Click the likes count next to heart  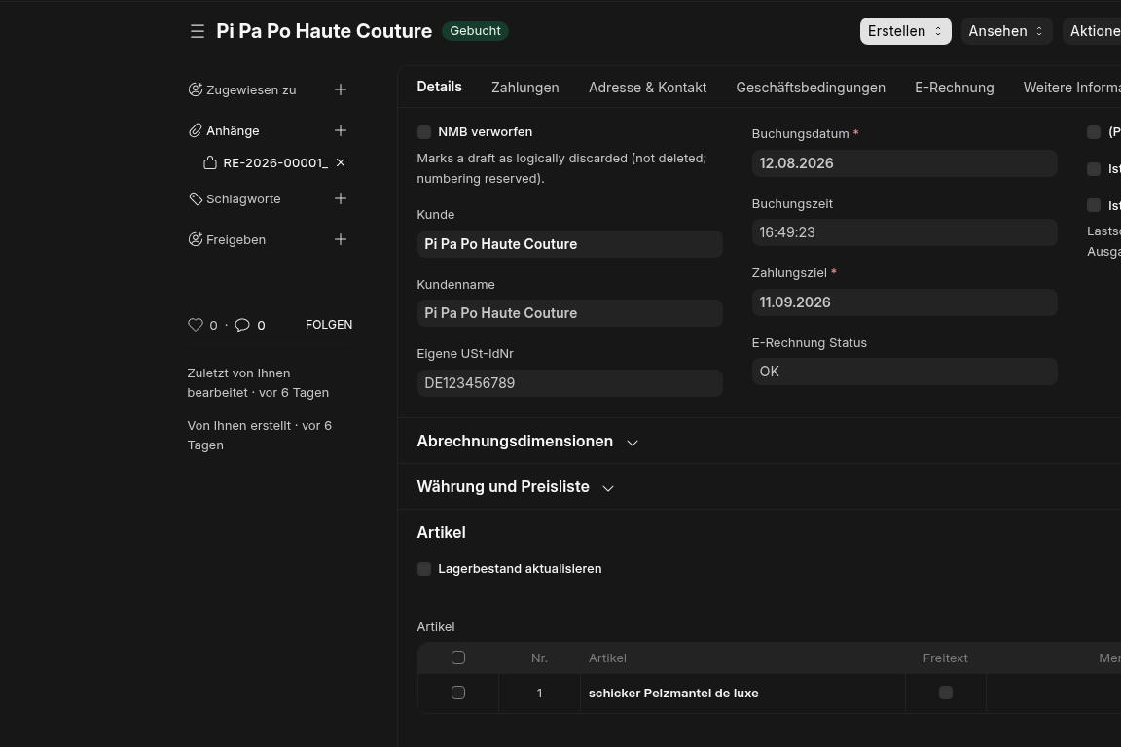[213, 325]
